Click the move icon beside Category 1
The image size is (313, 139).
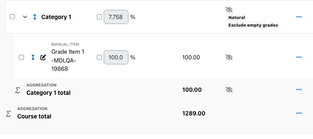pos(35,17)
